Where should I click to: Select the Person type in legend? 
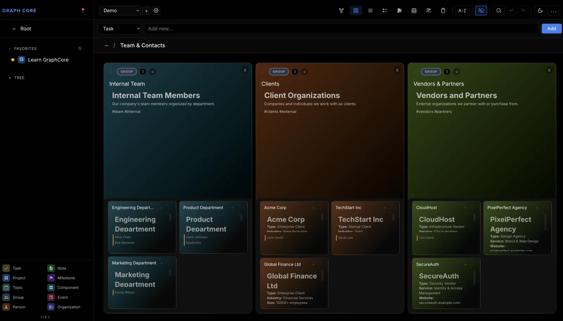click(14, 307)
